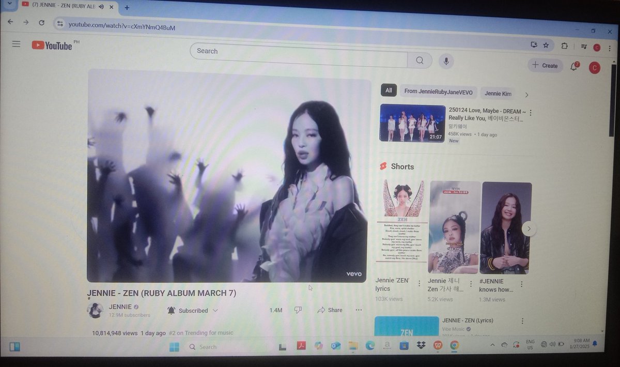This screenshot has width=620, height=367.
Task: Show next Shorts with right arrow
Action: click(x=529, y=228)
